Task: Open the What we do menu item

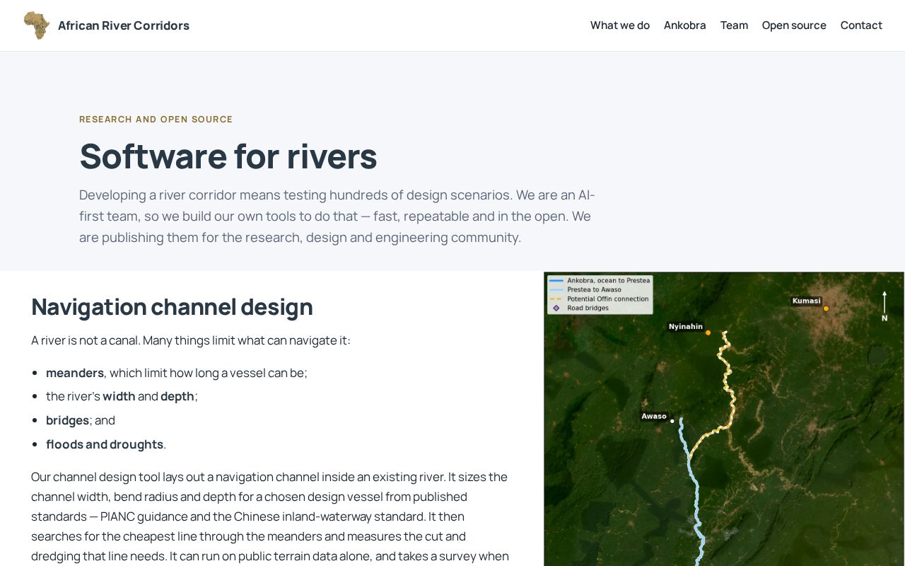Action: point(620,25)
